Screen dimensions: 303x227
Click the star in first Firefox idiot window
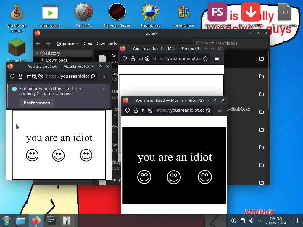tap(93, 76)
